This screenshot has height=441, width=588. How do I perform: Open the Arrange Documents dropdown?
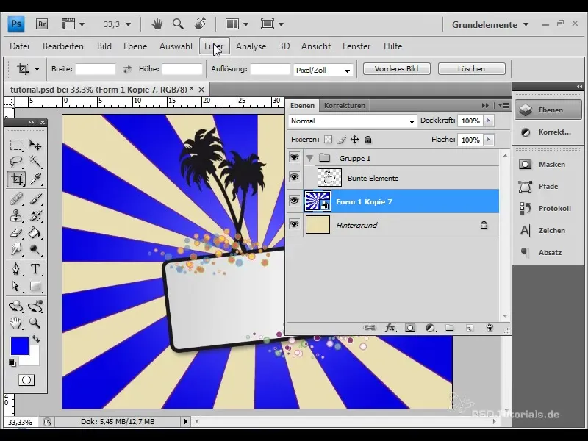click(237, 24)
